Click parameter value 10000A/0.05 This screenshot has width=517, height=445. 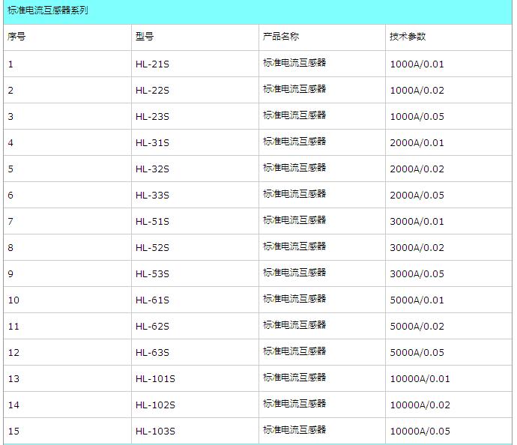pyautogui.click(x=420, y=431)
